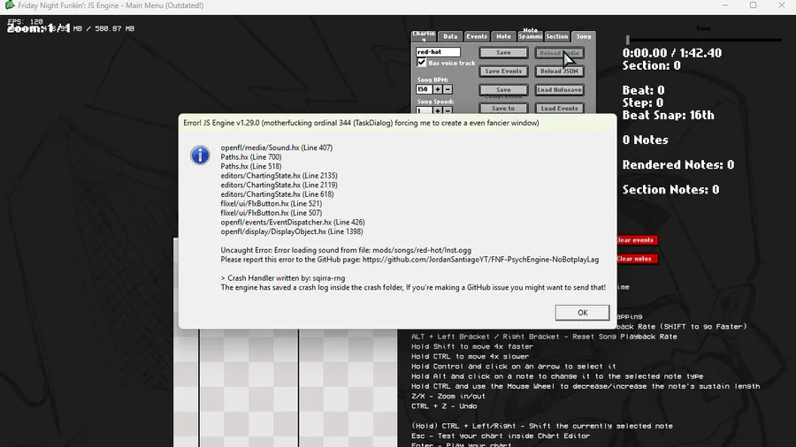796x447 pixels.
Task: Click 'flixel/ui/FlxButton.hx (Line 507)' line
Action: click(272, 213)
